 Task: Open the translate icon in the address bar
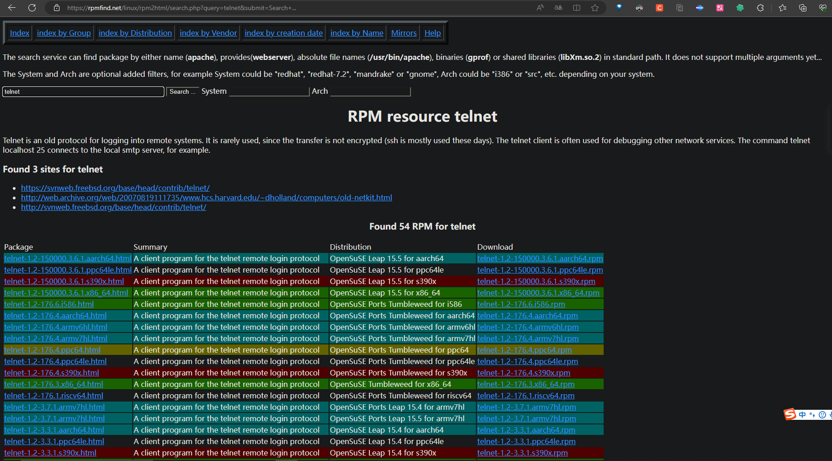click(x=558, y=8)
